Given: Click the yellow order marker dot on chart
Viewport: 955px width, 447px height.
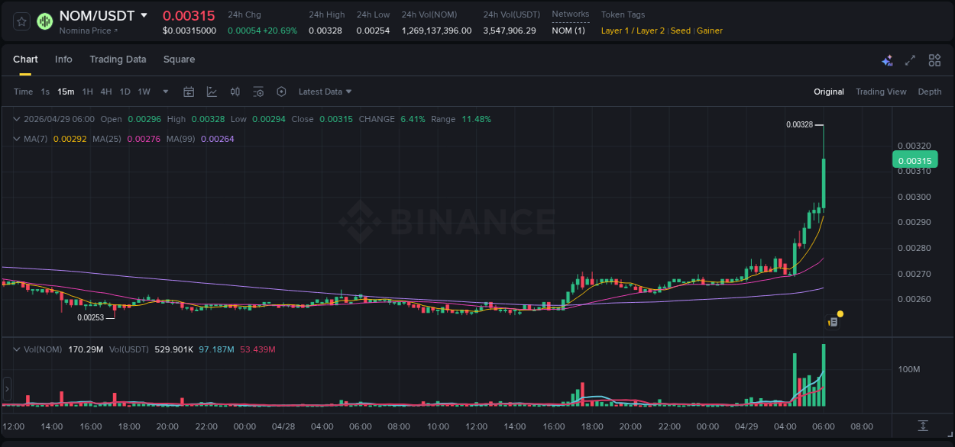Looking at the screenshot, I should pyautogui.click(x=840, y=314).
